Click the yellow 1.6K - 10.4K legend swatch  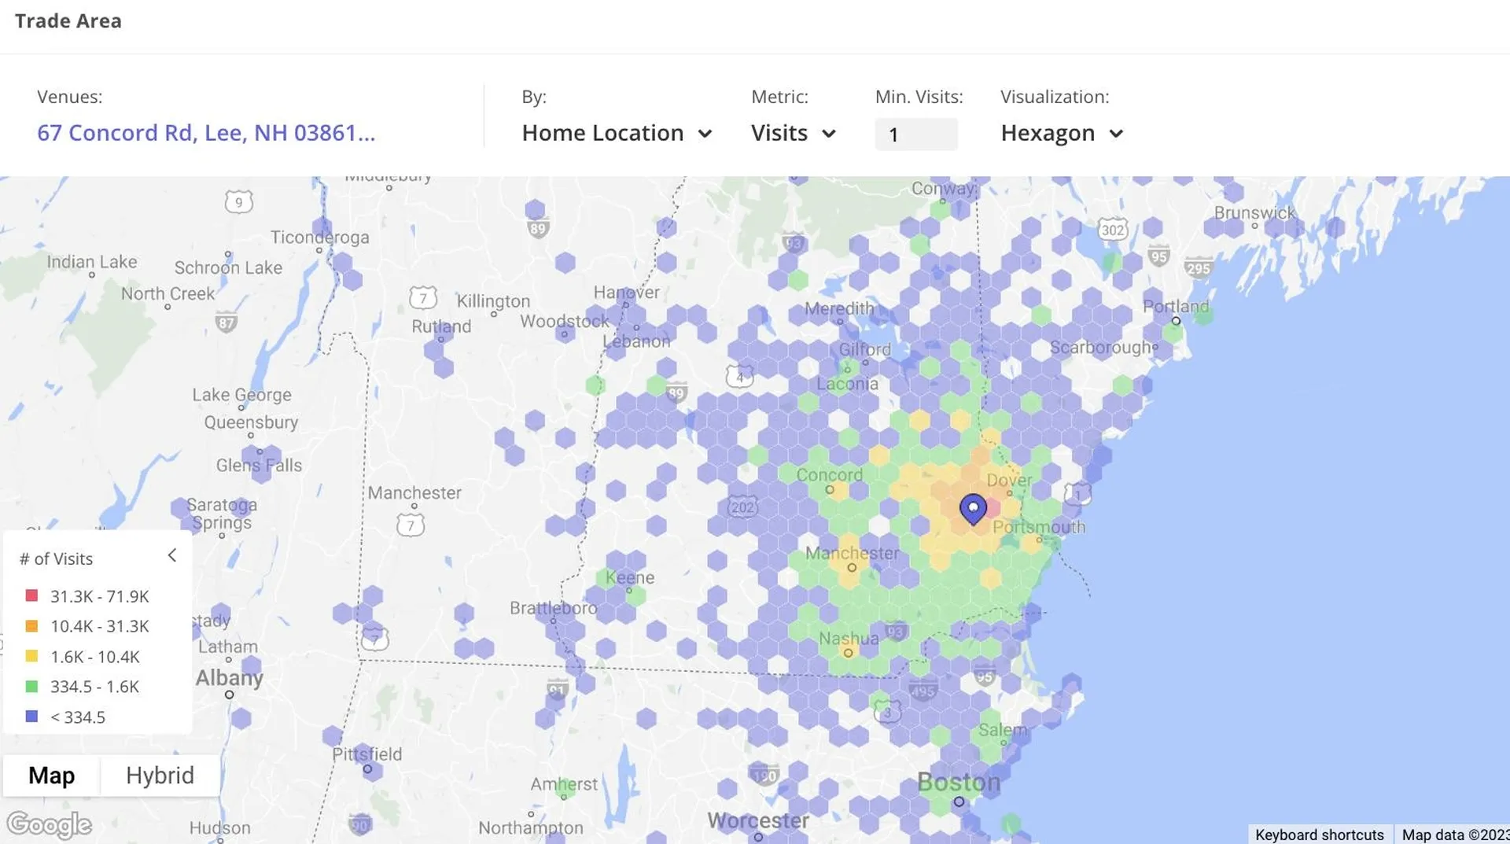point(31,656)
